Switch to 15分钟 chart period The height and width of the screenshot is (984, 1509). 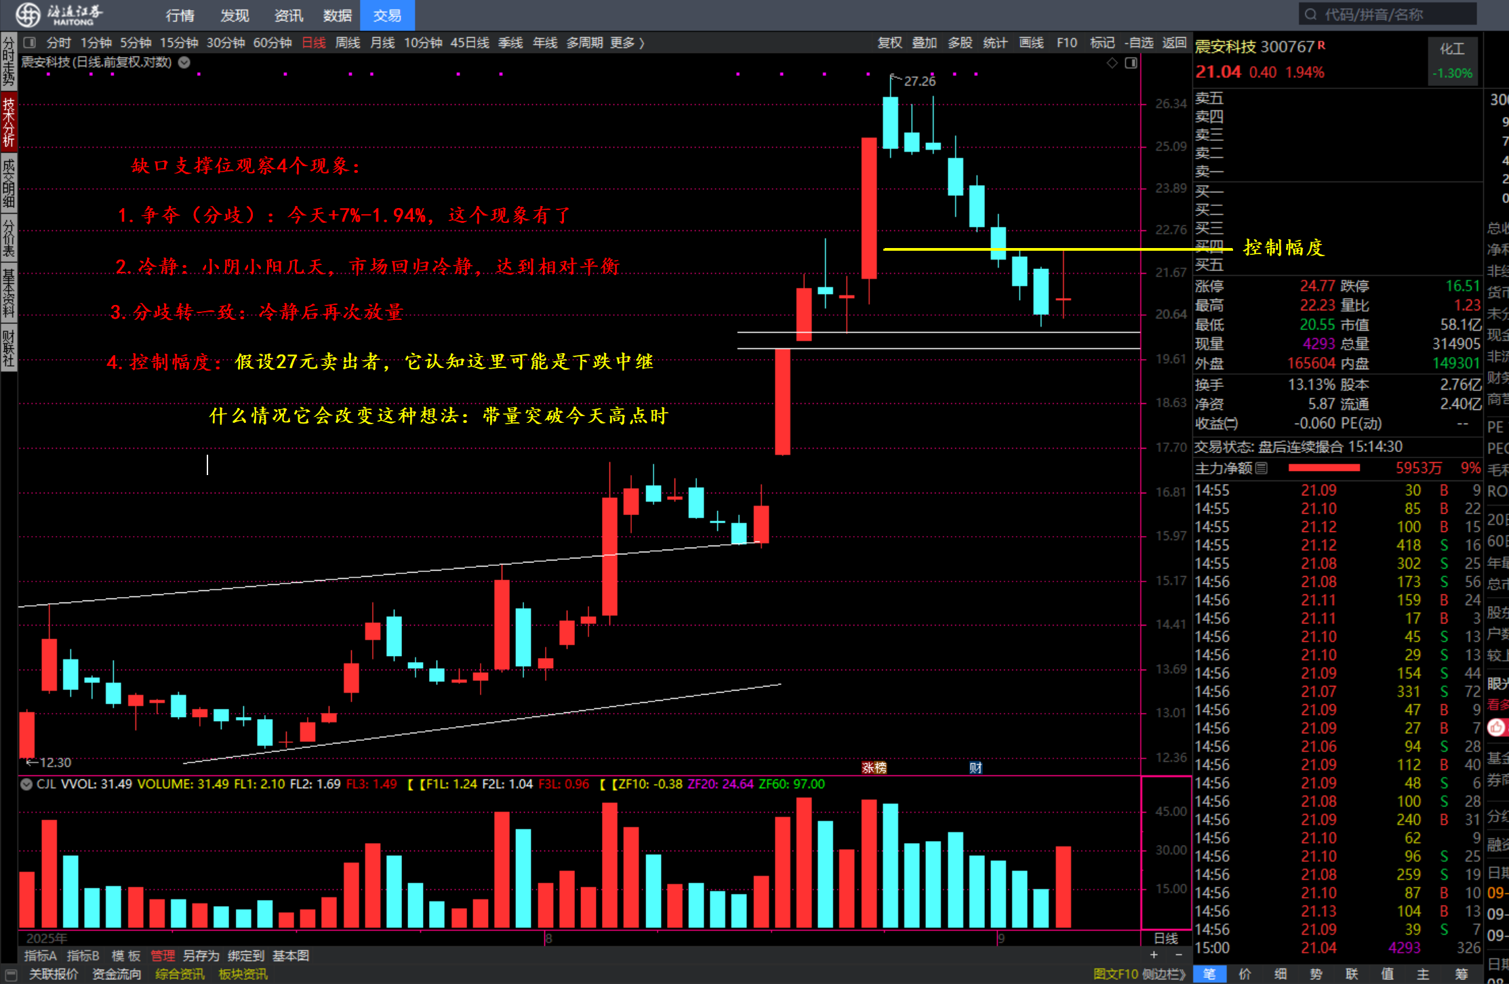(179, 43)
